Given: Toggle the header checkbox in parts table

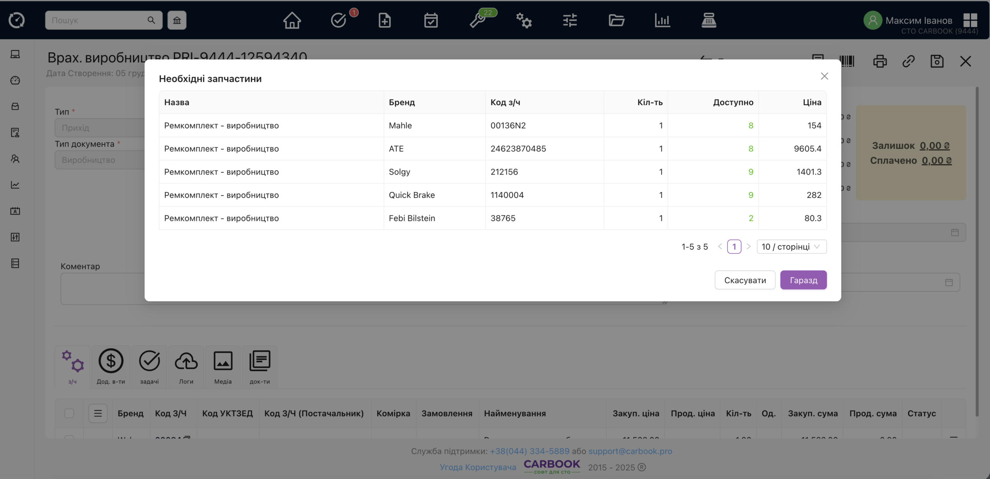Looking at the screenshot, I should point(69,413).
